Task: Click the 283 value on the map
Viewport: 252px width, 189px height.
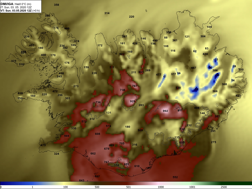Action: tap(141, 105)
